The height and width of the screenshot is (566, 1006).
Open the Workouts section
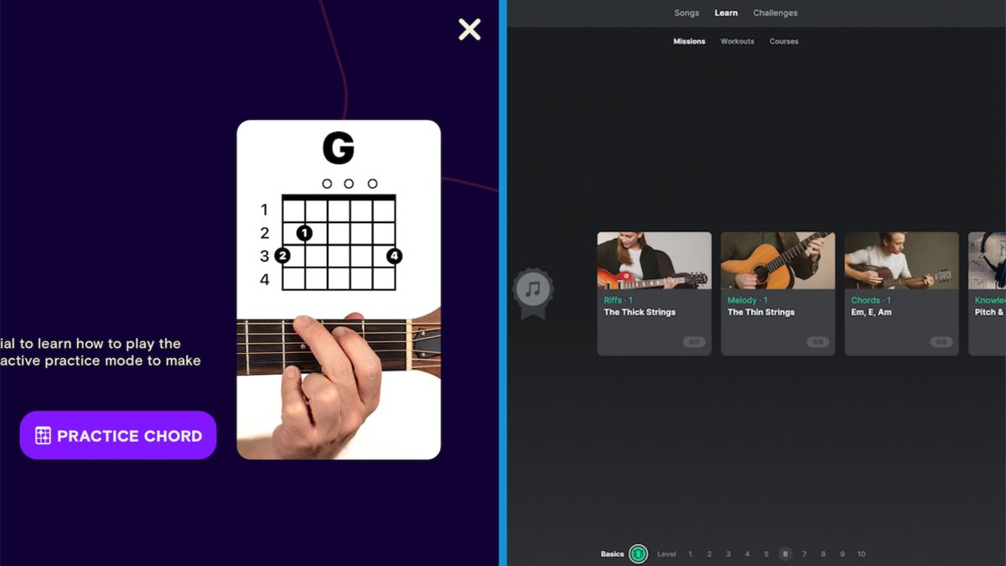(x=737, y=40)
